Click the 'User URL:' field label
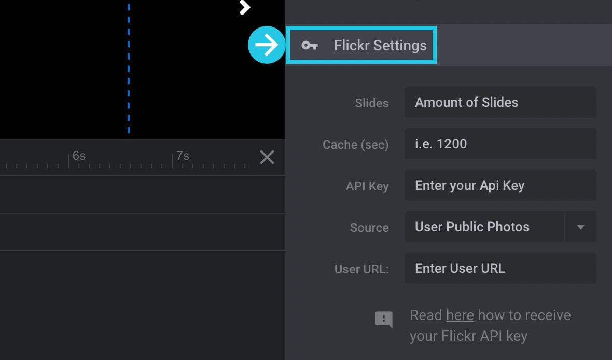This screenshot has height=360, width=612. tap(361, 269)
